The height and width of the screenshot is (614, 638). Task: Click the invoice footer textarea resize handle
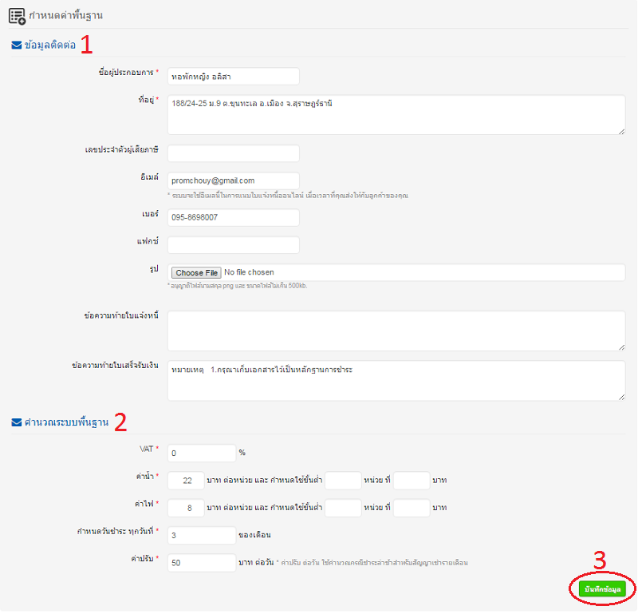click(622, 347)
